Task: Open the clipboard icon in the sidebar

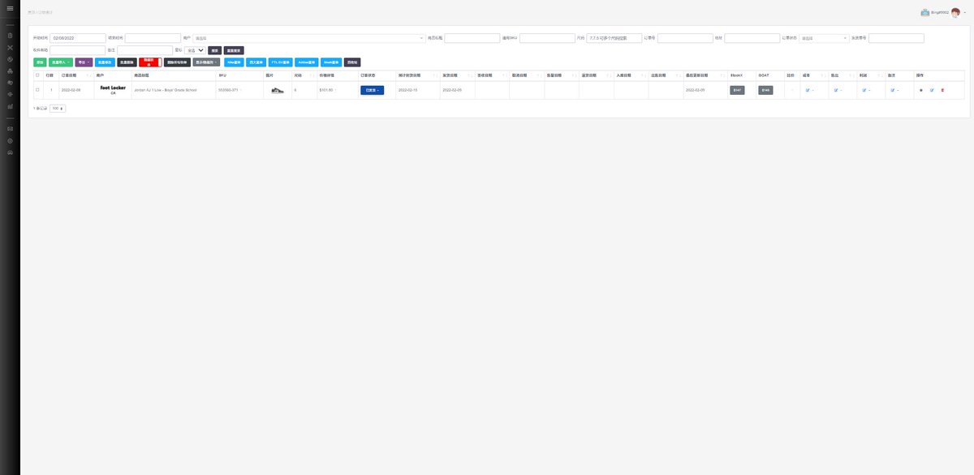Action: click(x=10, y=36)
